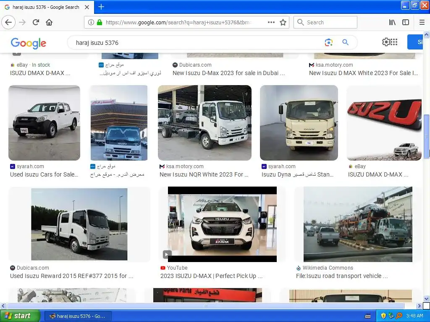Open 'Used Isuzu Reward 2015 REF#377' link
The height and width of the screenshot is (322, 430).
pyautogui.click(x=71, y=276)
